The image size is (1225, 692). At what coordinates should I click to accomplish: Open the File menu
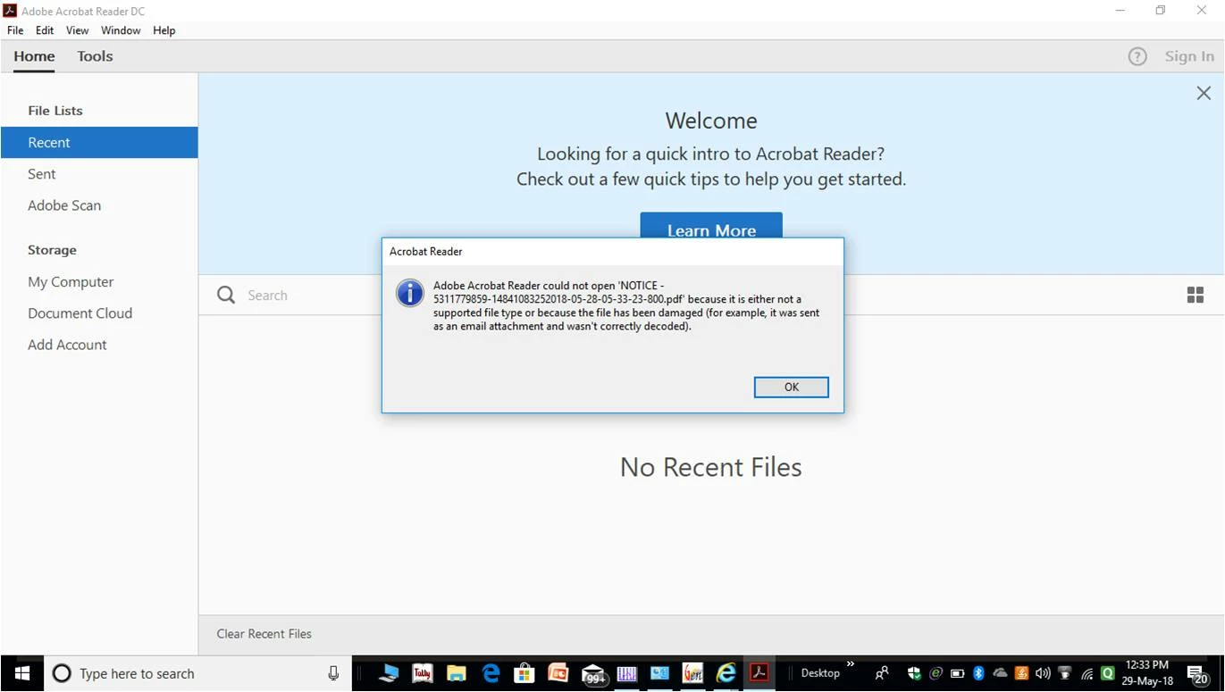pyautogui.click(x=15, y=30)
